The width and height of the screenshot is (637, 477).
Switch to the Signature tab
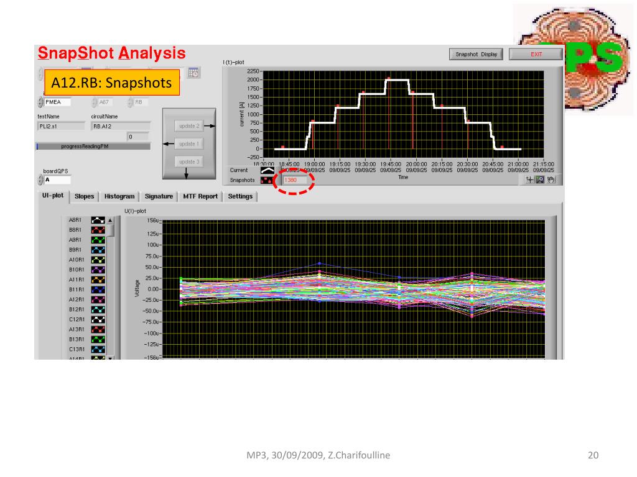(x=159, y=196)
